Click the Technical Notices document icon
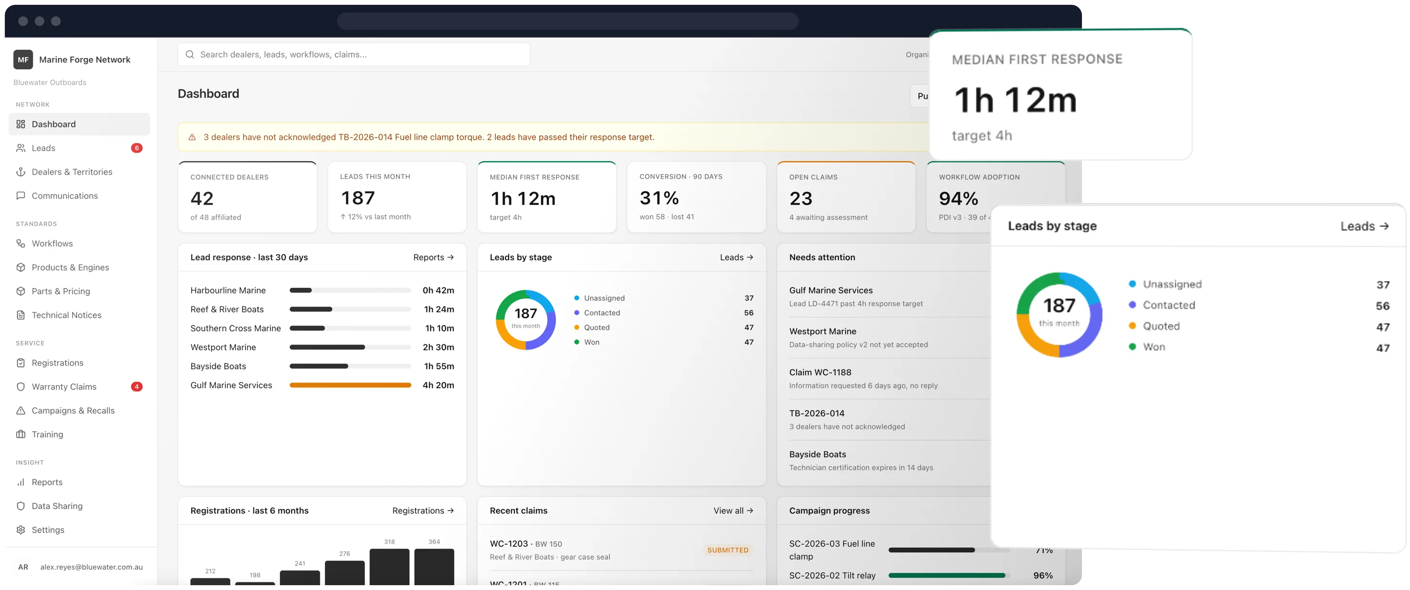Image resolution: width=1410 pixels, height=590 pixels. [21, 315]
